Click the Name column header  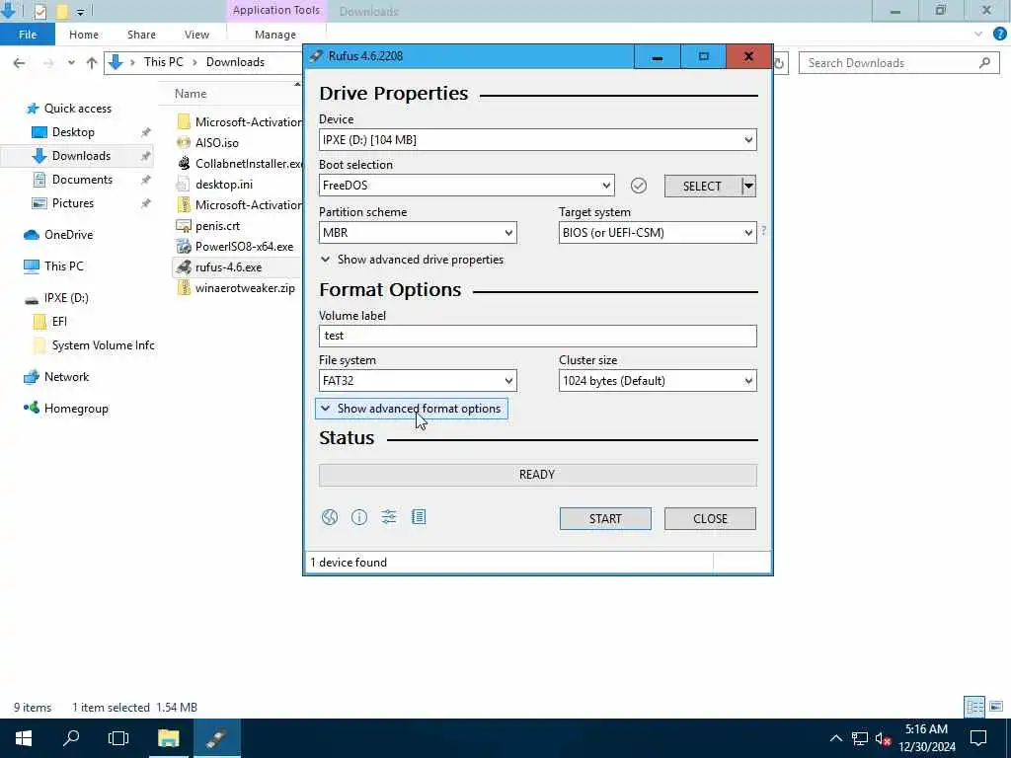(191, 94)
